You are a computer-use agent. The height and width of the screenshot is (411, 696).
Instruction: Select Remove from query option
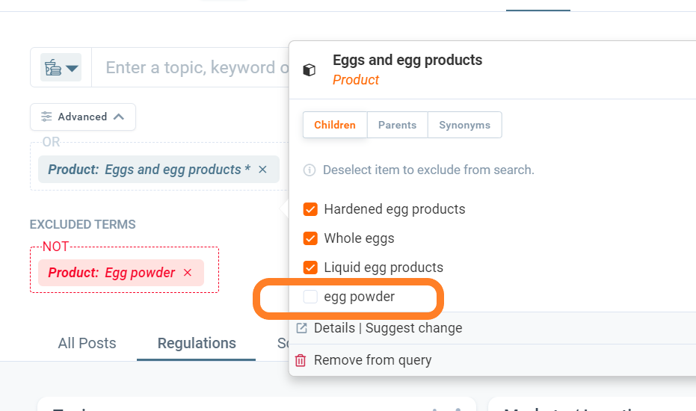(372, 360)
